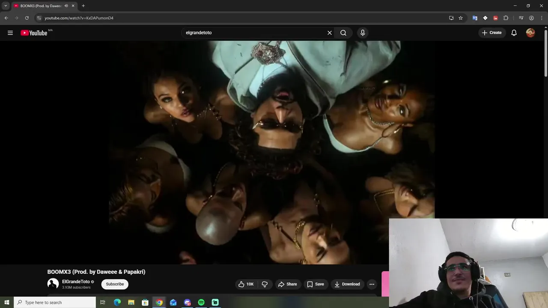This screenshot has width=548, height=308.
Task: Open Microsoft Store from the taskbar
Action: (x=145, y=302)
